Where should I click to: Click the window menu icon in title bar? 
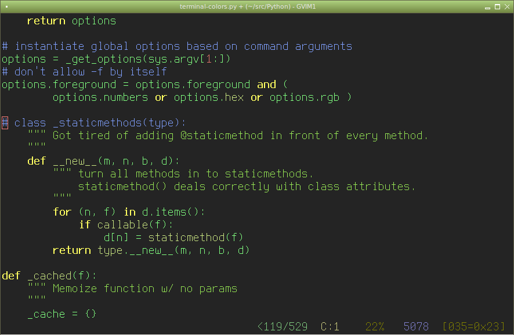[6, 6]
